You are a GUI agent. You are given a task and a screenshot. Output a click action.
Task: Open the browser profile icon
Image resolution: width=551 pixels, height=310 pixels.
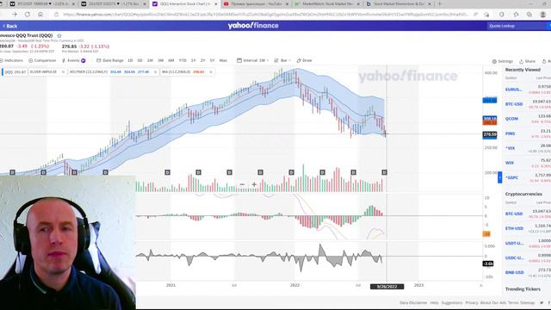click(543, 15)
